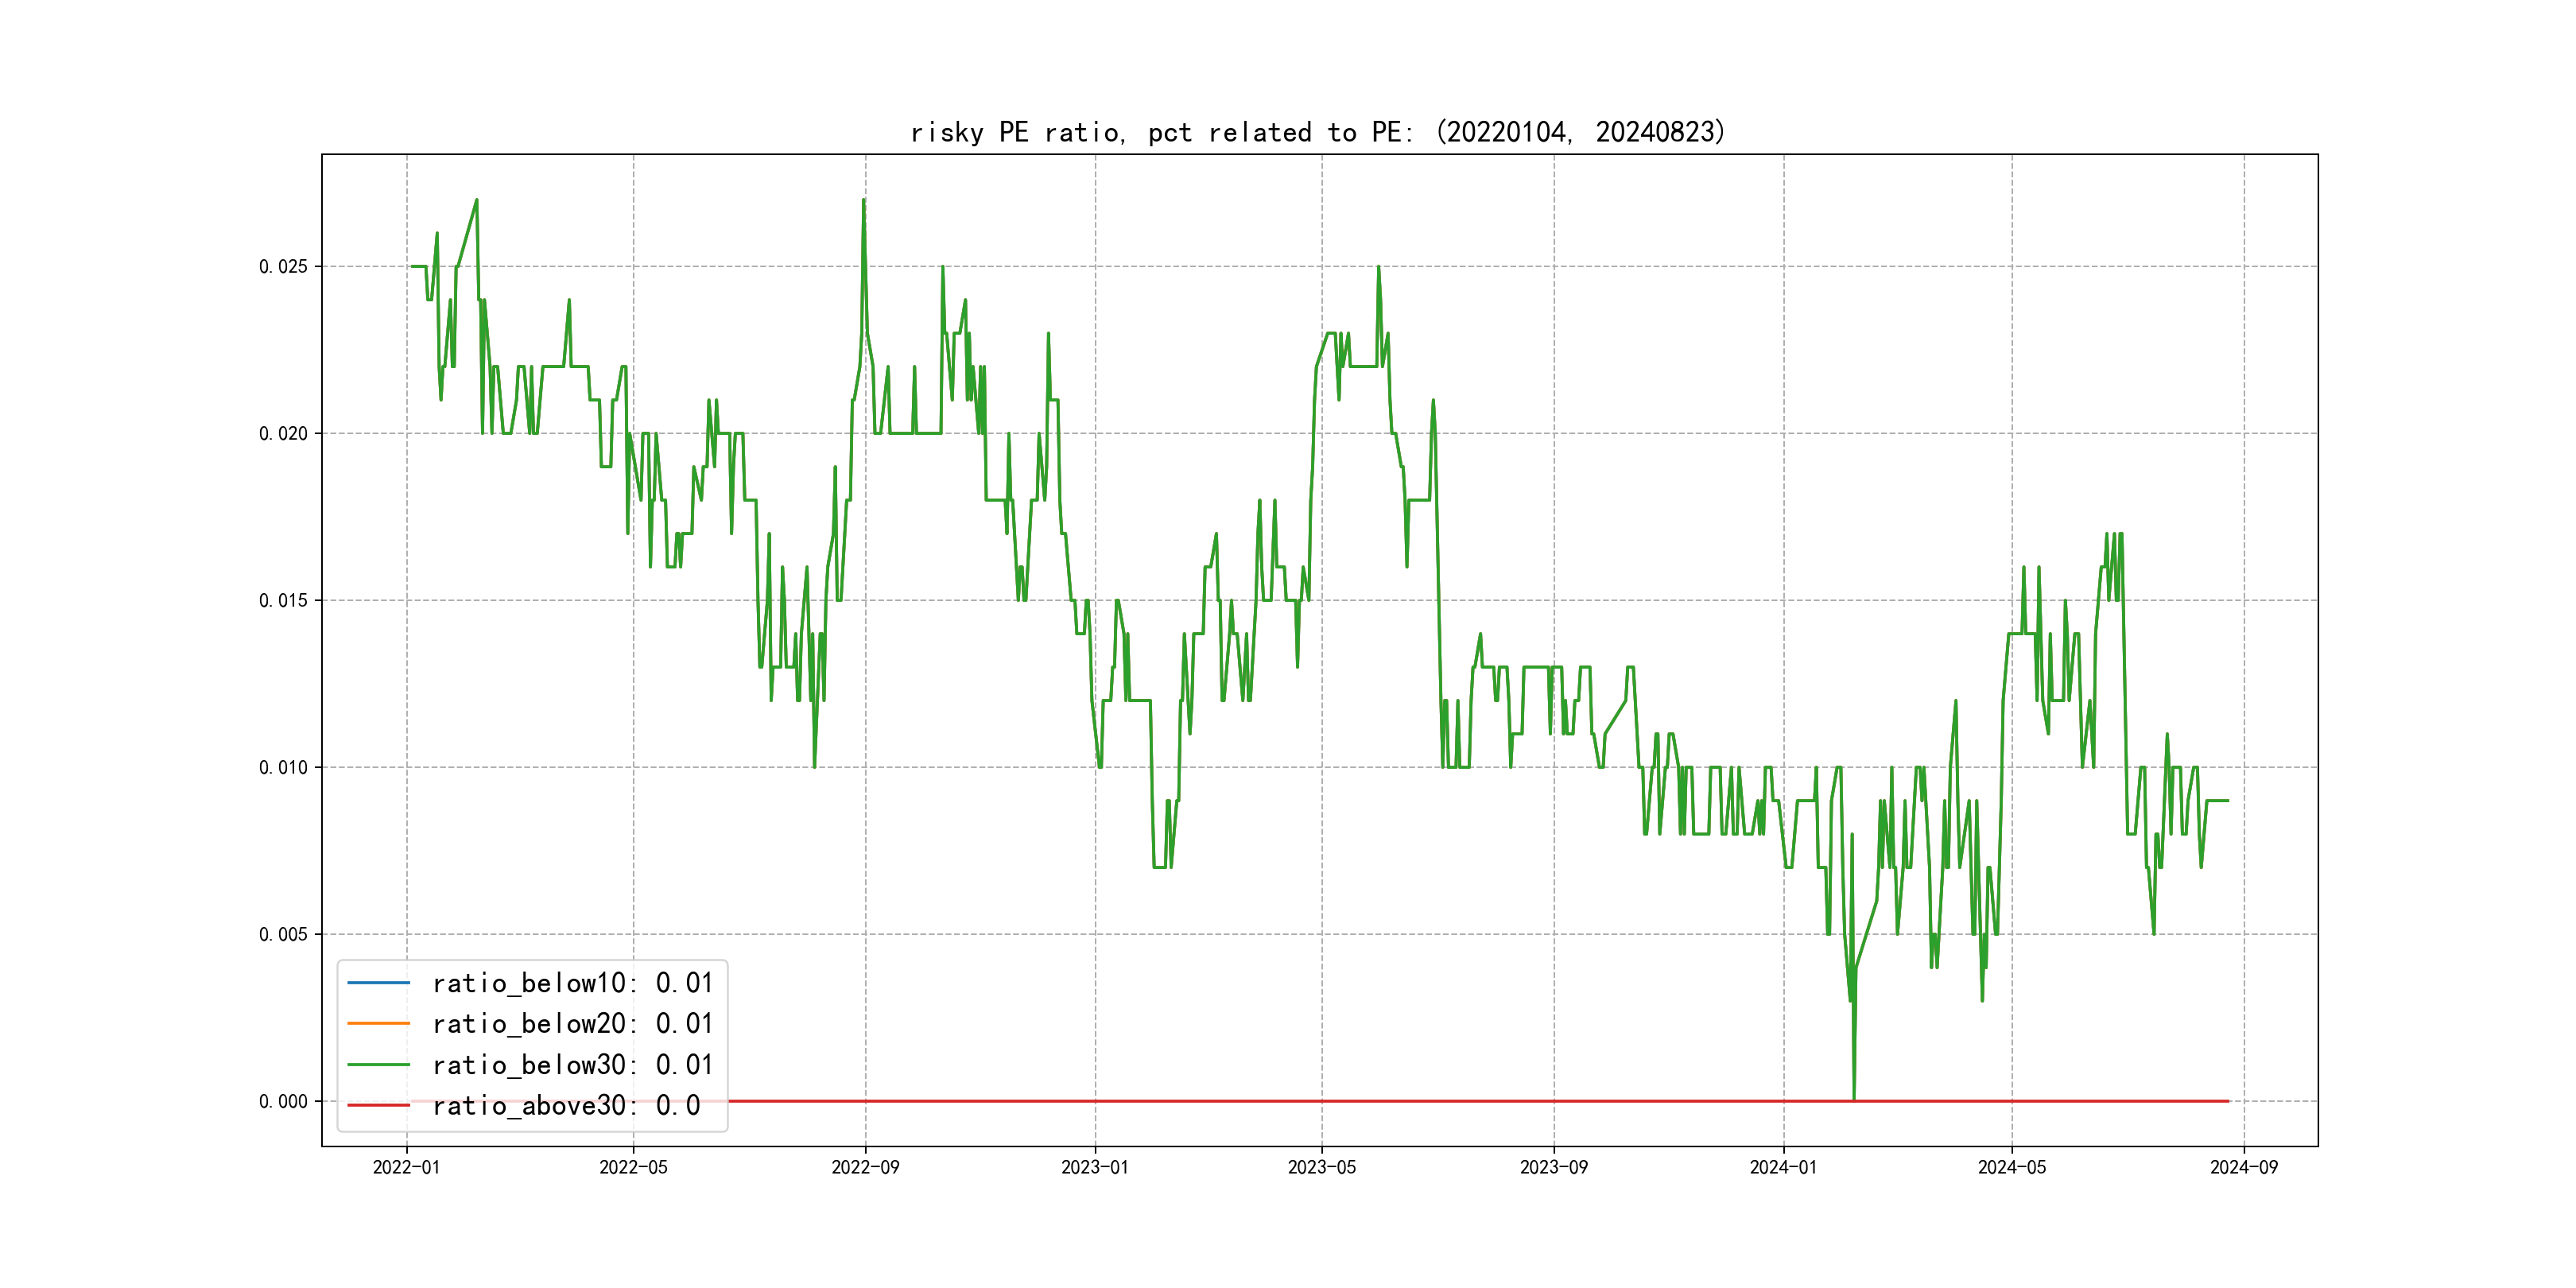2576x1288 pixels.
Task: Click the 2022-09 x-axis tick label
Action: point(865,1167)
